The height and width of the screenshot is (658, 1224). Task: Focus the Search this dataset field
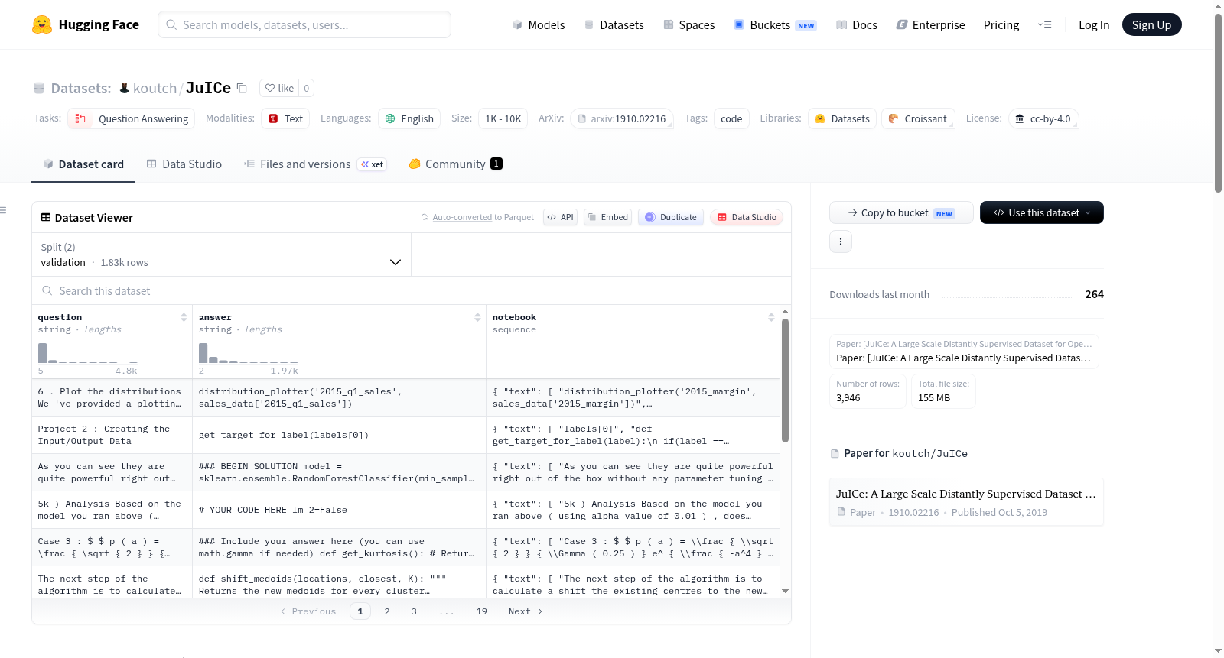412,290
